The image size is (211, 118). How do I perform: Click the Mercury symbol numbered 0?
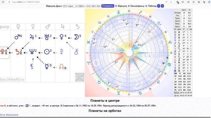pyautogui.click(x=47, y=66)
